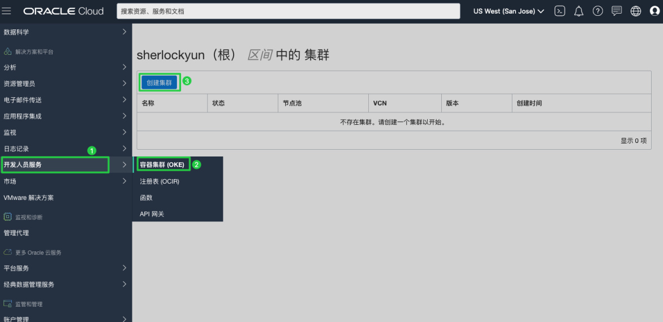The width and height of the screenshot is (663, 322).
Task: Click the search resources input field
Action: [x=288, y=11]
